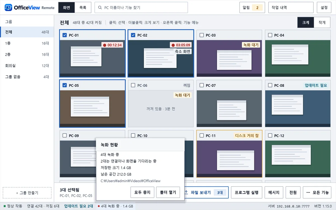The height and width of the screenshot is (210, 336).
Task: Click the red recording dot on PC-01
Action: pyautogui.click(x=105, y=45)
